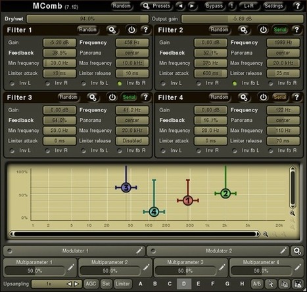Select preset slot H
Viewport: 307px width, 292px height.
pos(242,284)
